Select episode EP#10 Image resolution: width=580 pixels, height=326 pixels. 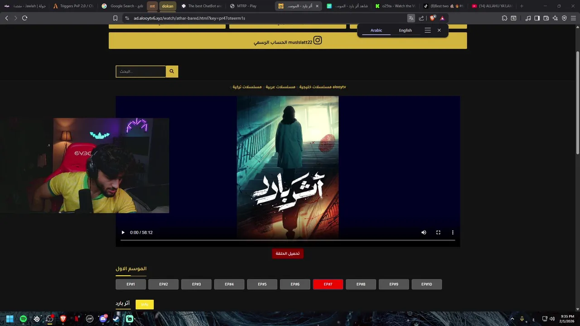[426, 284]
